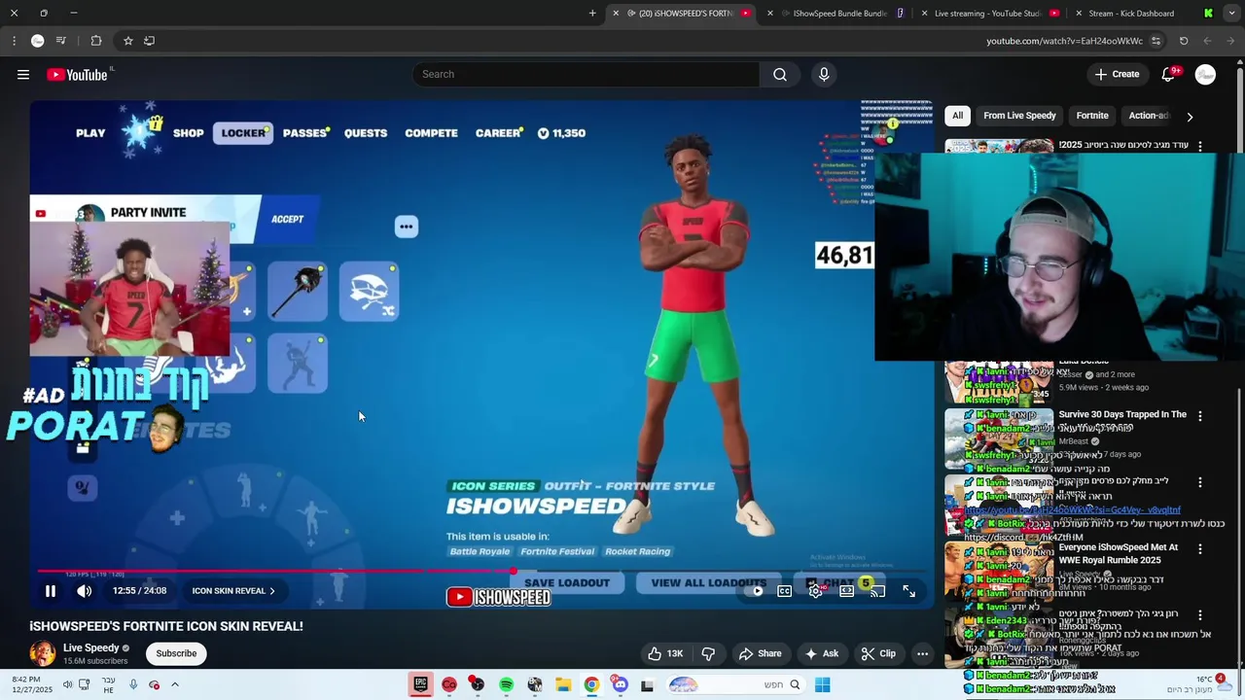This screenshot has height=700, width=1245.
Task: Open the Create dropdown
Action: (x=1117, y=75)
